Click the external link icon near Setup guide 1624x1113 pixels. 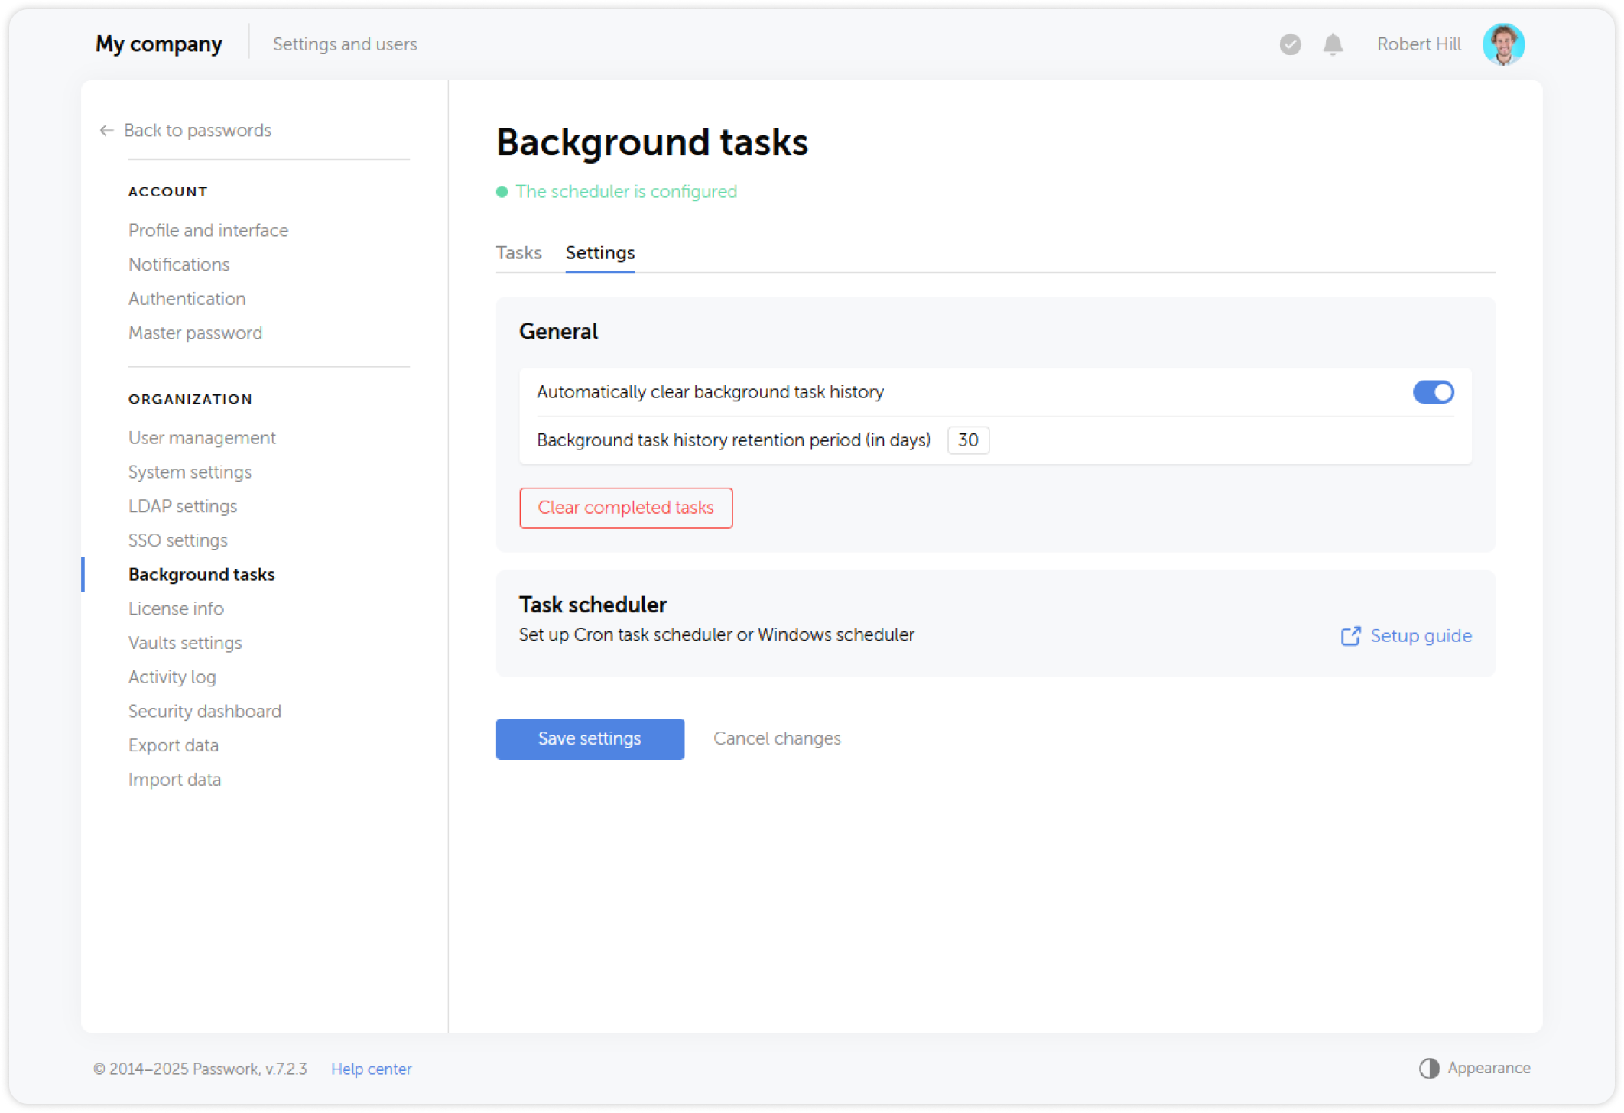tap(1350, 636)
